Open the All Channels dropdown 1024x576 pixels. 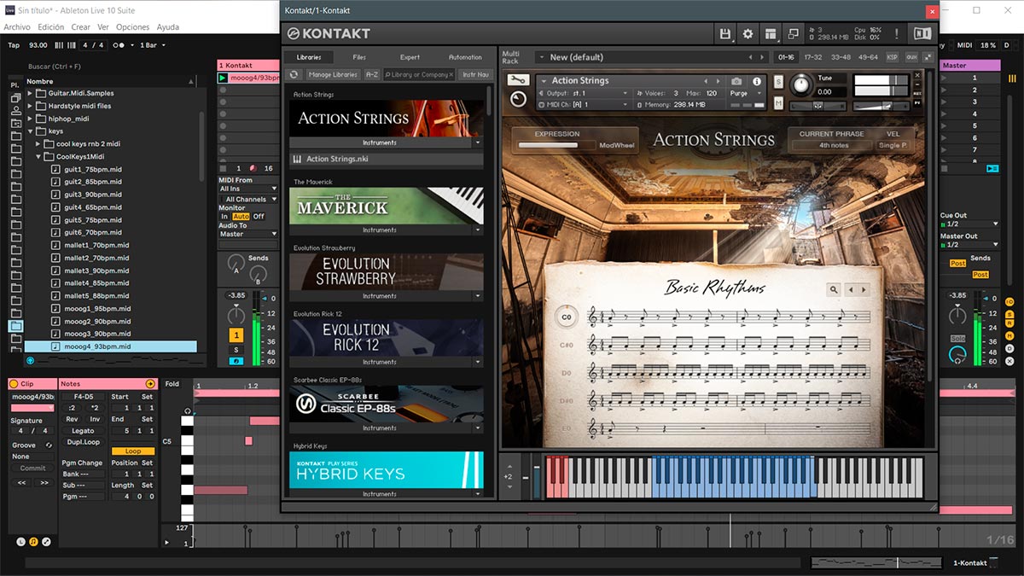[x=247, y=200]
